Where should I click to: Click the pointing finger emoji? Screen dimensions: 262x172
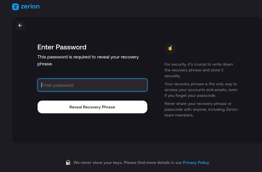click(x=170, y=49)
